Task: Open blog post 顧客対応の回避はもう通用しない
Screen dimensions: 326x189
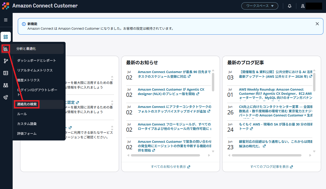Action: click(x=276, y=144)
